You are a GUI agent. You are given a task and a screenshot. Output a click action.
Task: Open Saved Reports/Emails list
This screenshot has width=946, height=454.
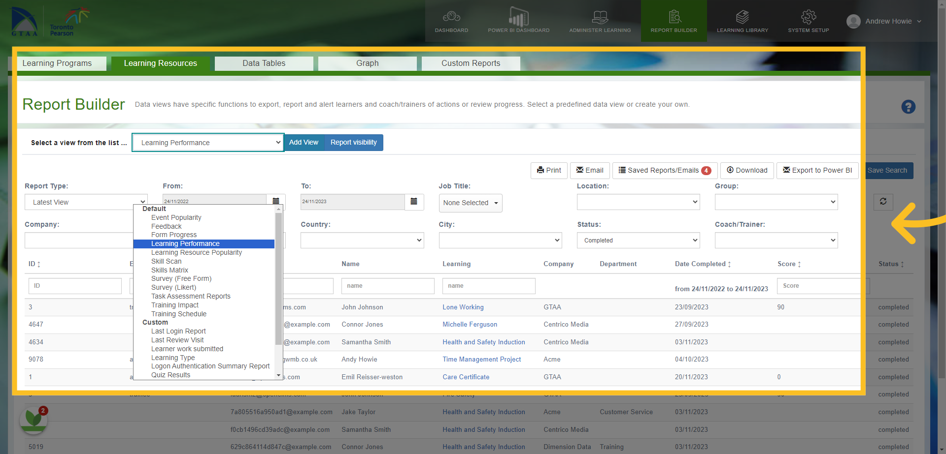(665, 171)
